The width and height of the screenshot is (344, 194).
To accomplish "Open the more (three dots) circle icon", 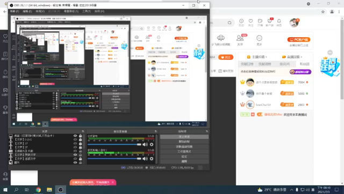I will pyautogui.click(x=259, y=38).
